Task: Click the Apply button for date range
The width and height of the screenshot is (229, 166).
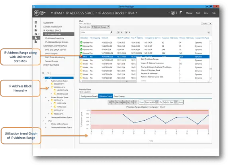Action: [x=180, y=102]
